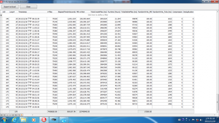Show desktop button at taskbar end

tap(218, 120)
